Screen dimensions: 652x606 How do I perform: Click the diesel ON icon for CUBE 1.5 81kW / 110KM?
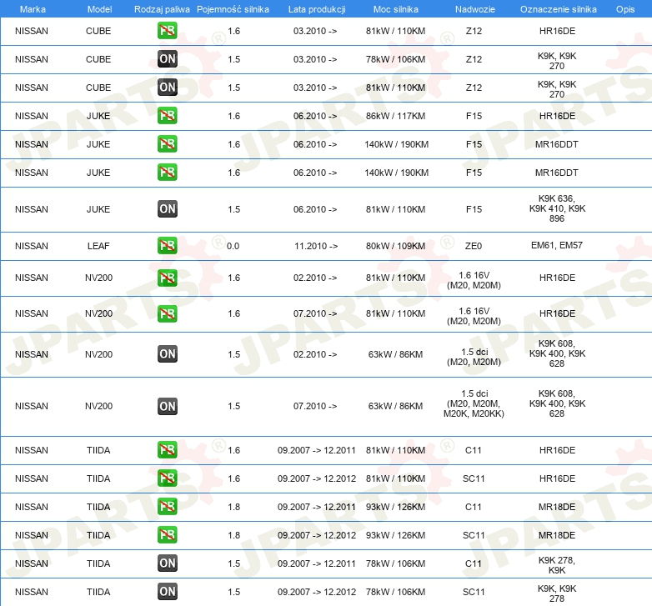click(x=167, y=88)
